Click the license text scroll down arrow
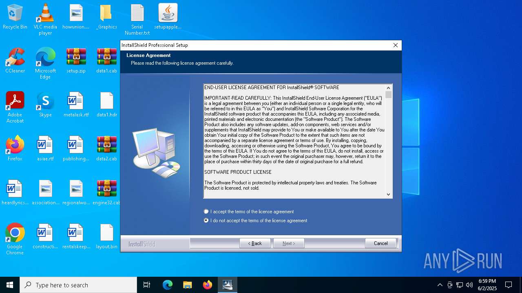Screen dimensions: 522x293 click(388, 195)
